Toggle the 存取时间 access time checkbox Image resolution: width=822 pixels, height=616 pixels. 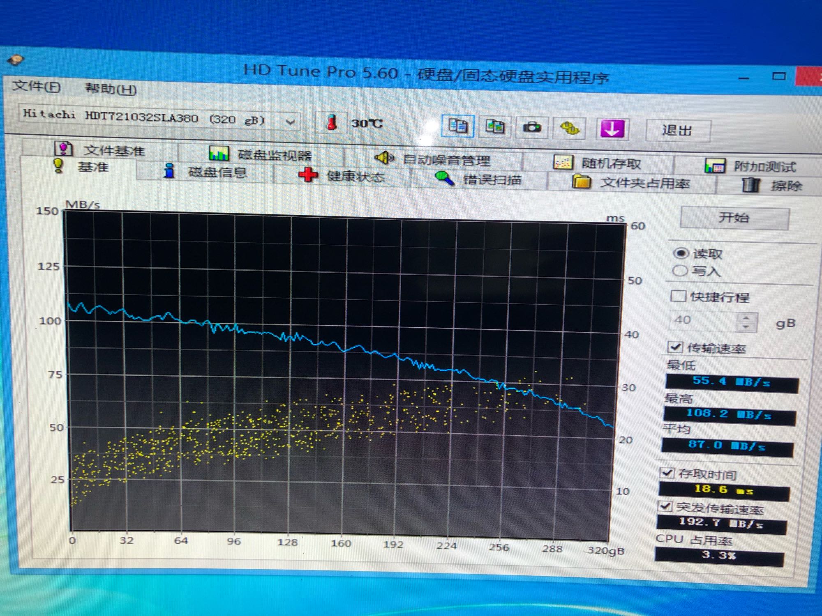click(667, 473)
